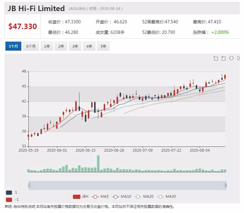Screen dimensions: 244x213
Task: Open the 1年 chart range
Action: coord(47,46)
